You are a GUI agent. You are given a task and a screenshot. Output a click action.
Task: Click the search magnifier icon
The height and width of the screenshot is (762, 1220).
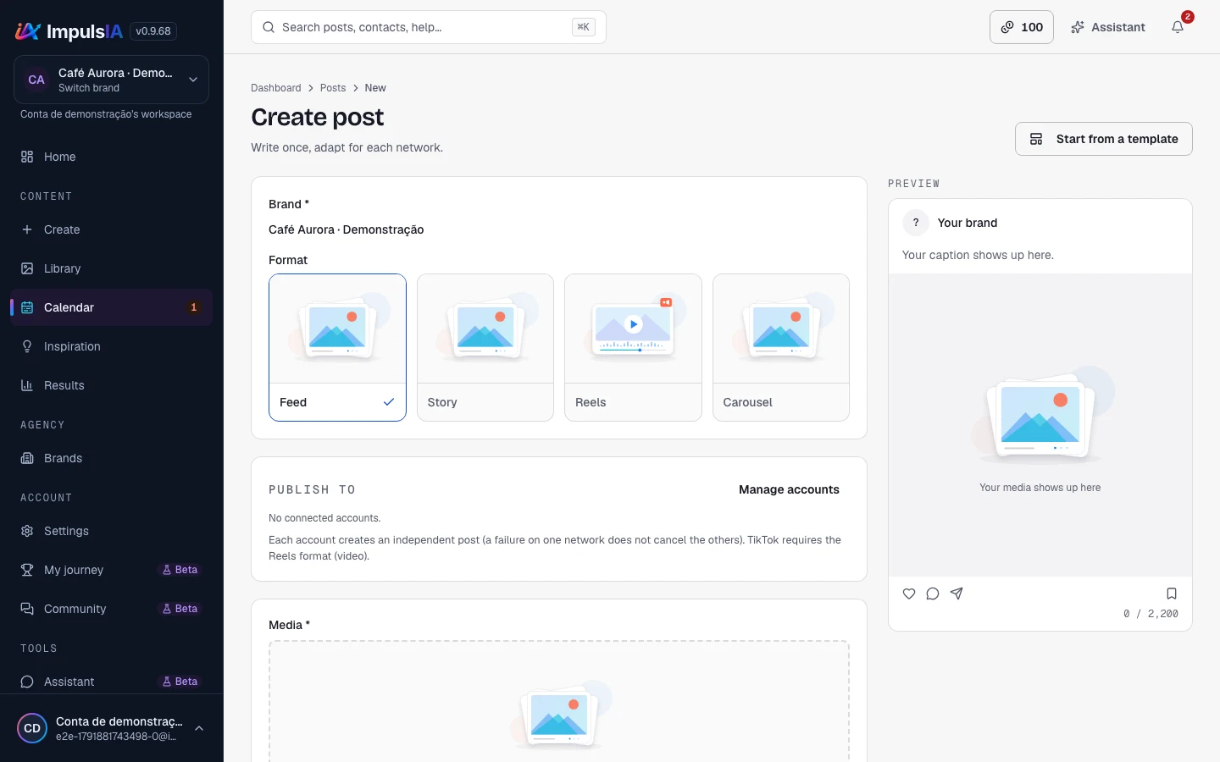(x=269, y=27)
